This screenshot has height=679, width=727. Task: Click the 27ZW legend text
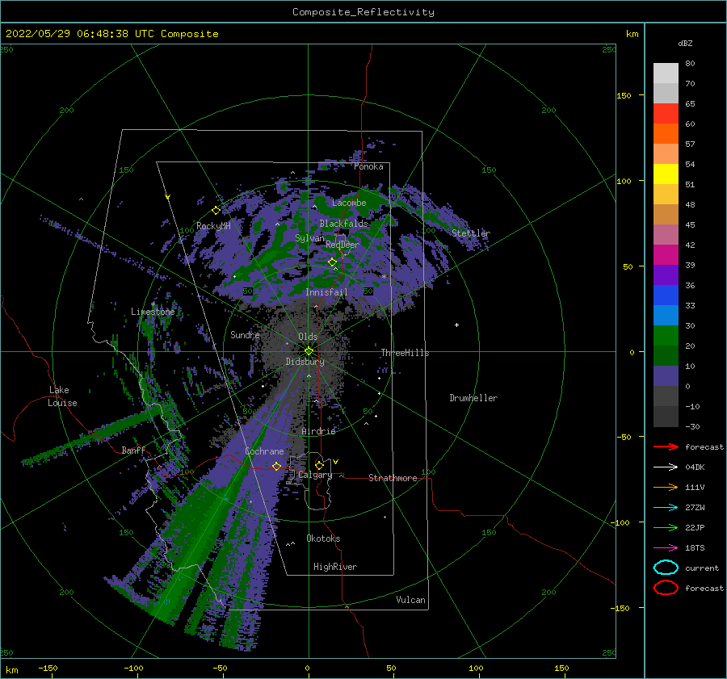tap(695, 508)
